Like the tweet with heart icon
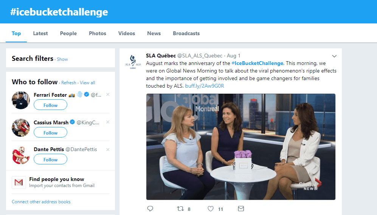 click(211, 209)
